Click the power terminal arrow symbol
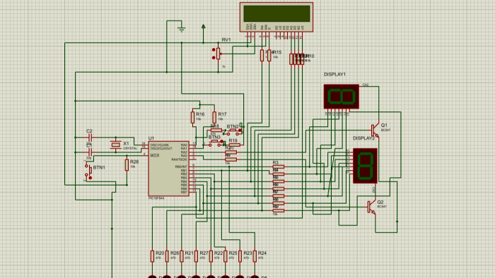The width and height of the screenshot is (495, 278). coord(204,27)
